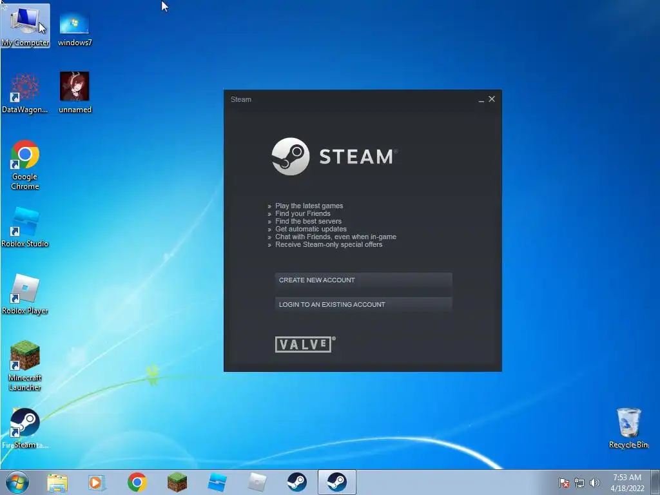Screen dimensions: 660x495
Task: Click the pinned Steam taskbar icon
Action: click(x=296, y=482)
